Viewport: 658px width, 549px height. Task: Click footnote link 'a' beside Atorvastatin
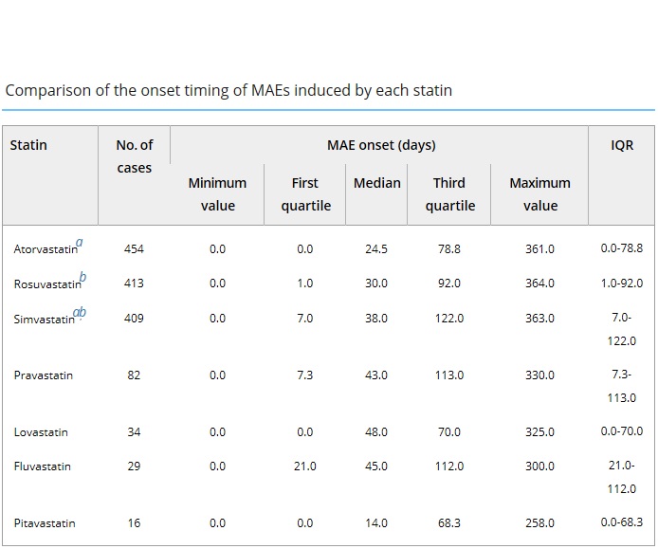click(80, 242)
